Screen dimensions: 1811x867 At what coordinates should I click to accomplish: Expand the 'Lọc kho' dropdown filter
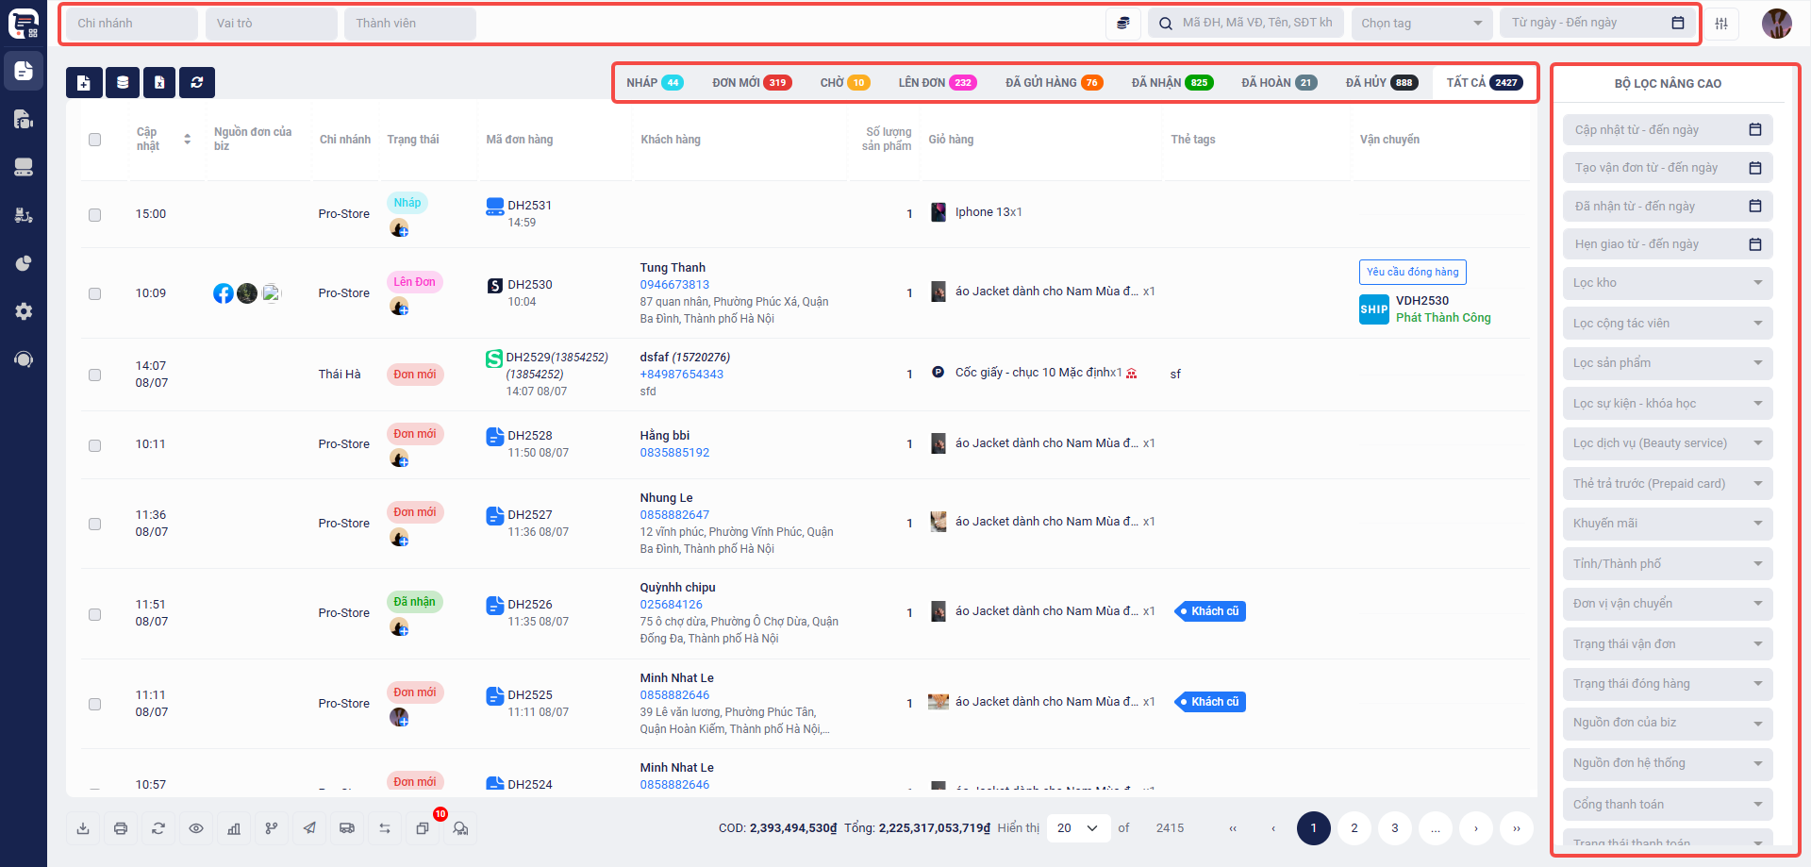(1667, 283)
